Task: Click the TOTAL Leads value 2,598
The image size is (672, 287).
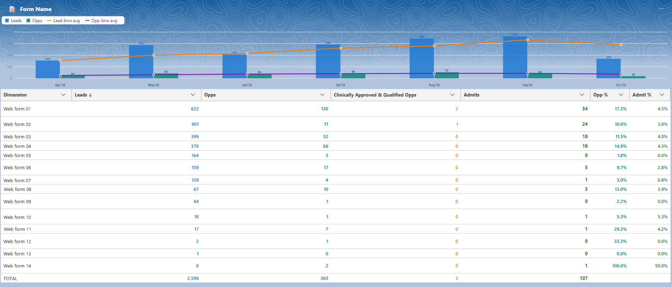Action: pyautogui.click(x=193, y=278)
